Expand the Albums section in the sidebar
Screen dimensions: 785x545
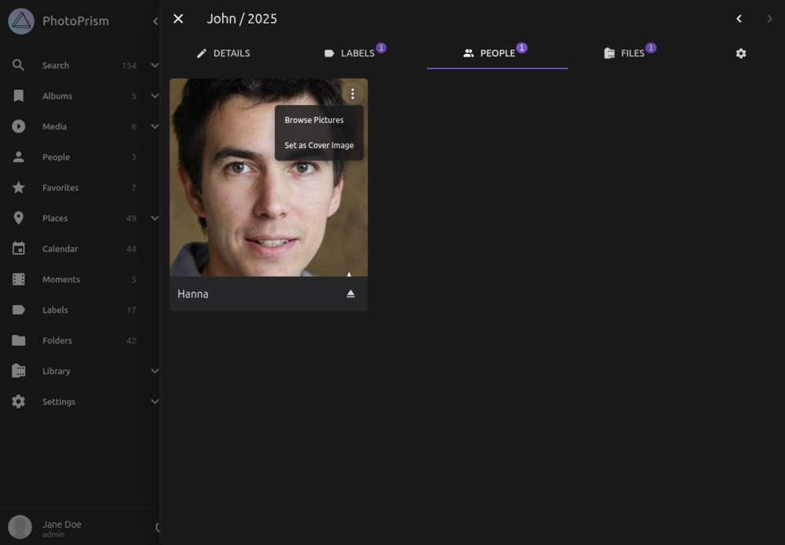click(154, 96)
